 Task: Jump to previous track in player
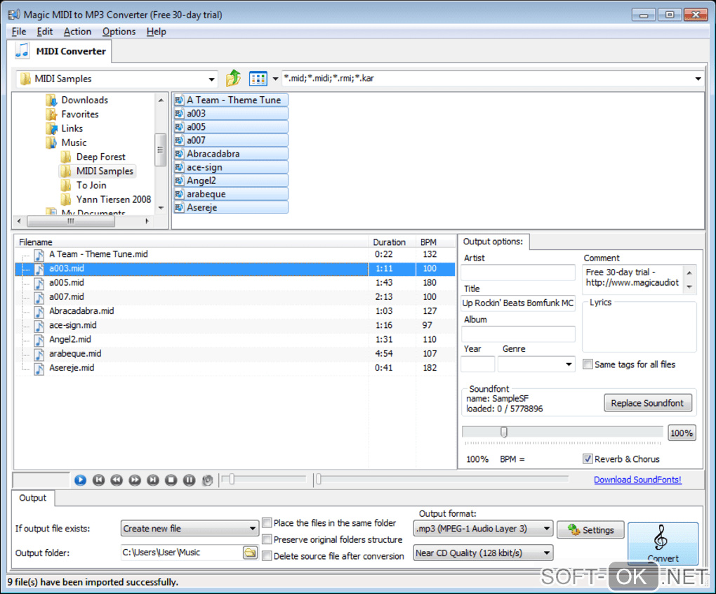click(x=99, y=480)
